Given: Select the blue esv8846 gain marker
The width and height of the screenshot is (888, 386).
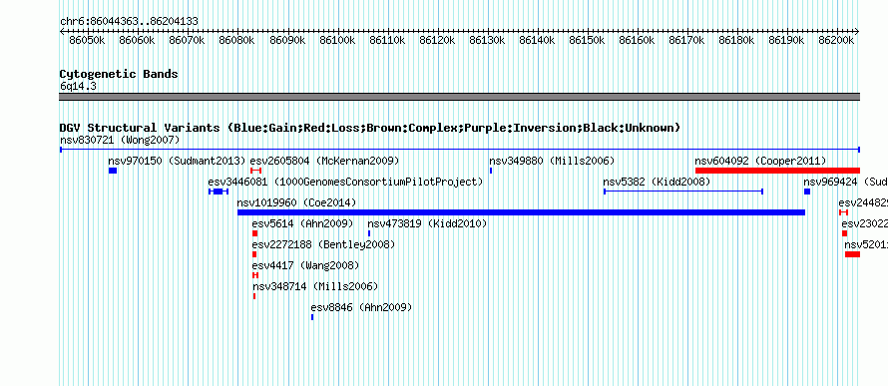Looking at the screenshot, I should pyautogui.click(x=312, y=317).
